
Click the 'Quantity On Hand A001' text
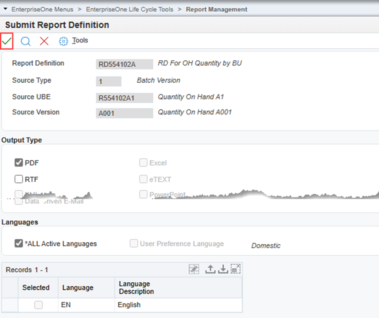[x=195, y=112]
